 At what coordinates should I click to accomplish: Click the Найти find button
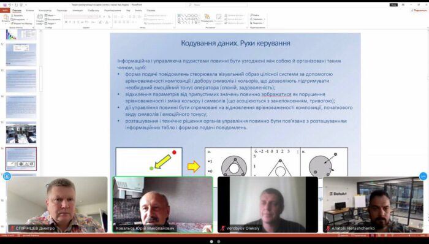point(255,15)
